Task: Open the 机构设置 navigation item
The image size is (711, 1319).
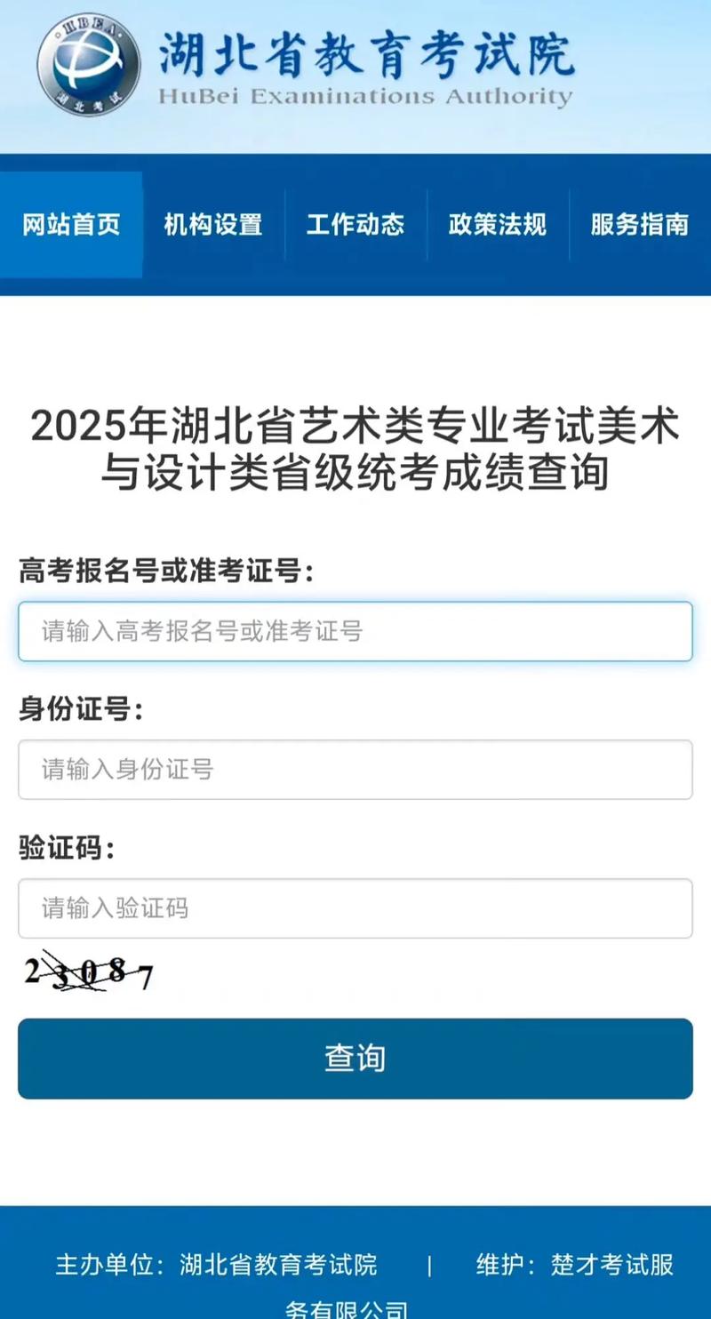Action: 212,225
